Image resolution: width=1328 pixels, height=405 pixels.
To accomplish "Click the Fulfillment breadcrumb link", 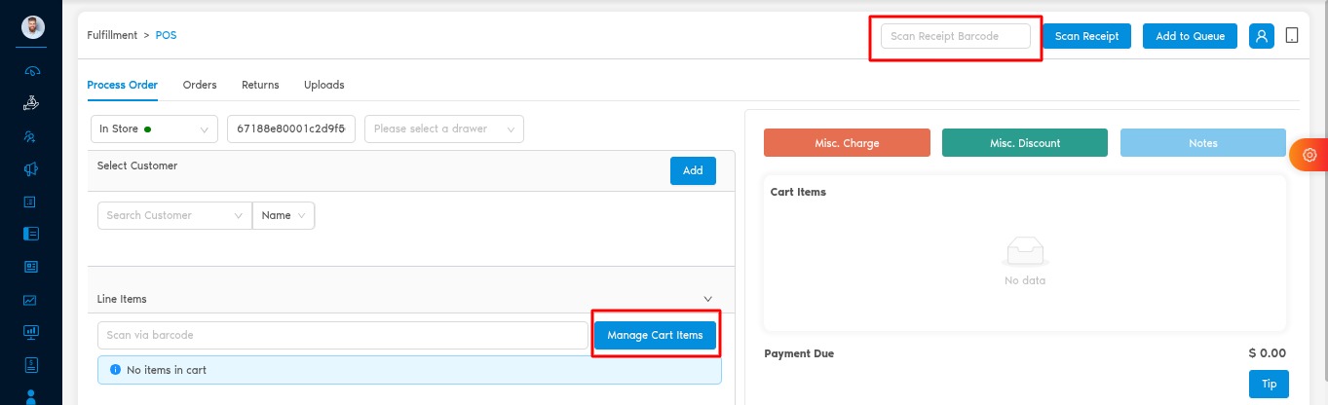I will pyautogui.click(x=112, y=35).
